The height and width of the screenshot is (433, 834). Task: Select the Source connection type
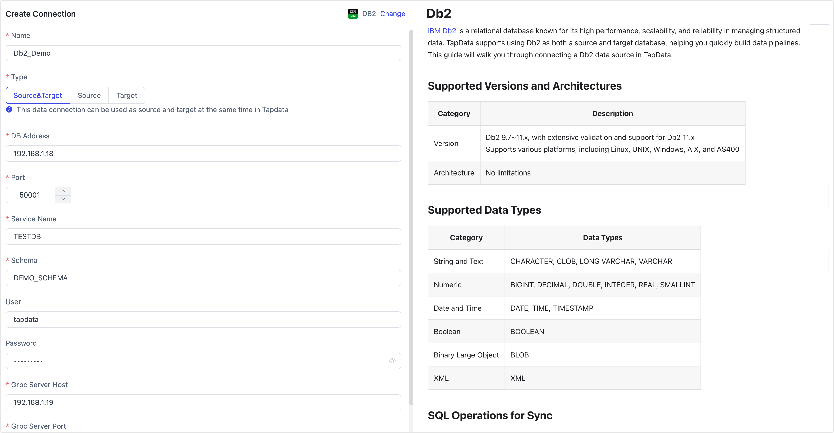tap(89, 95)
